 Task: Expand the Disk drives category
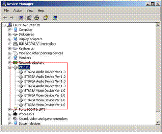[10, 35]
